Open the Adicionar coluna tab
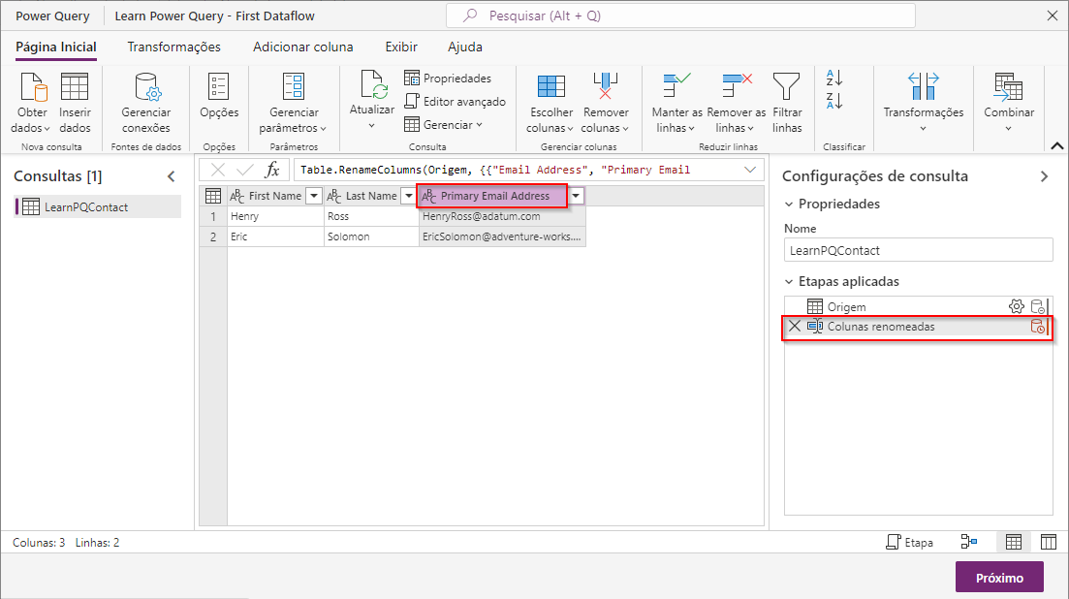This screenshot has width=1069, height=599. (302, 47)
